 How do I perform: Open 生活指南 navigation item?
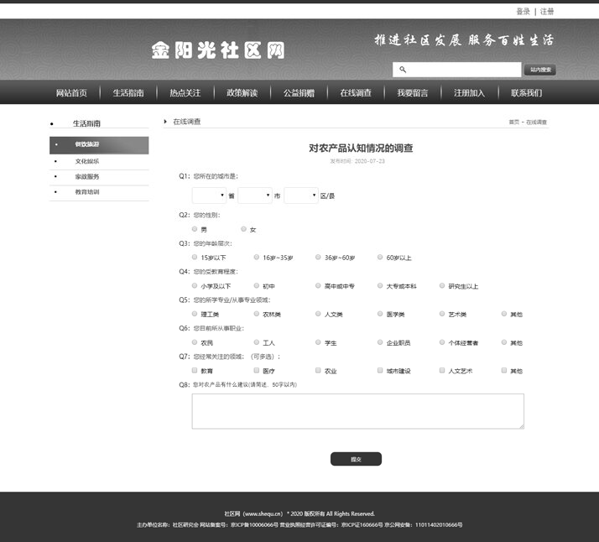(128, 93)
